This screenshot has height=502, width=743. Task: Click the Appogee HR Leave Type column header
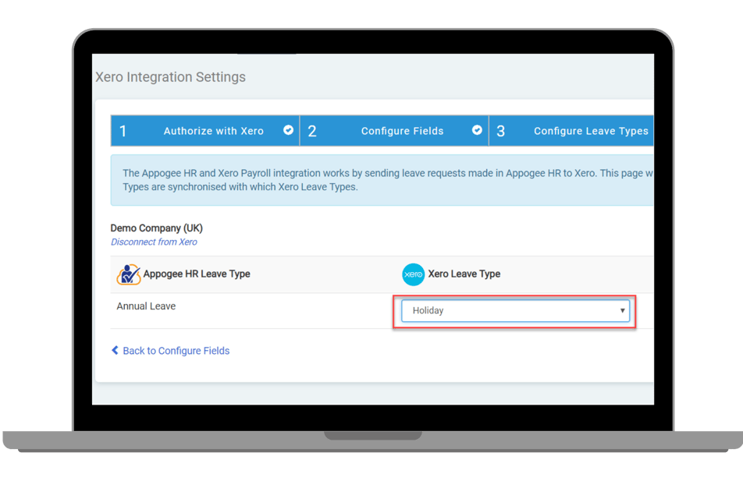click(x=197, y=274)
